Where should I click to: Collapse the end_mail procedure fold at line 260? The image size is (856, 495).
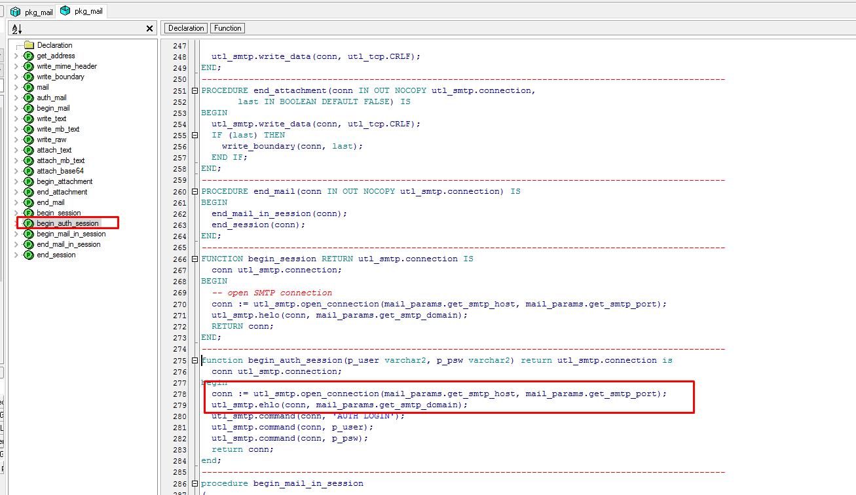pyautogui.click(x=195, y=191)
